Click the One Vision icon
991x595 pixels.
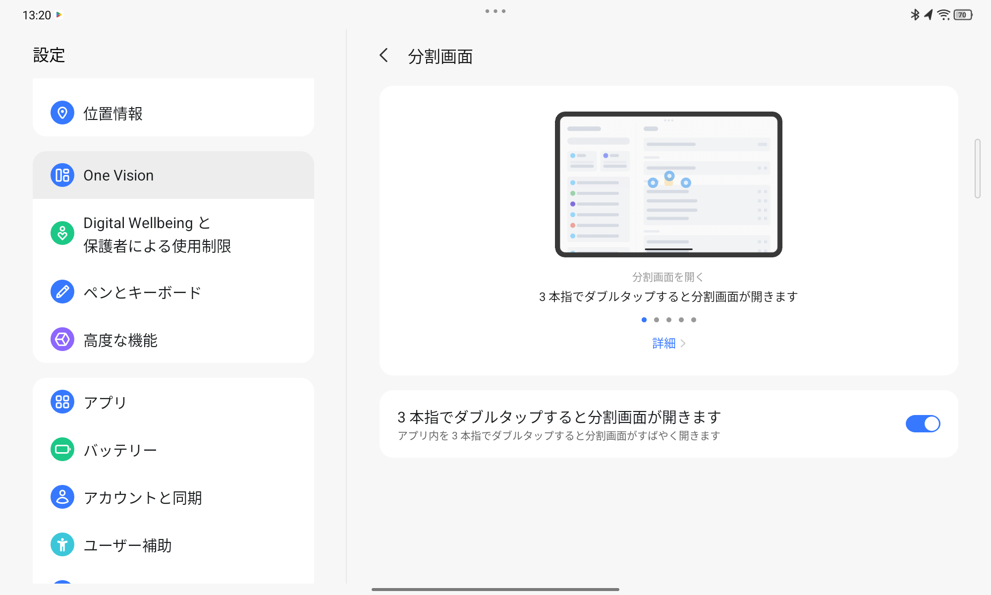point(62,175)
